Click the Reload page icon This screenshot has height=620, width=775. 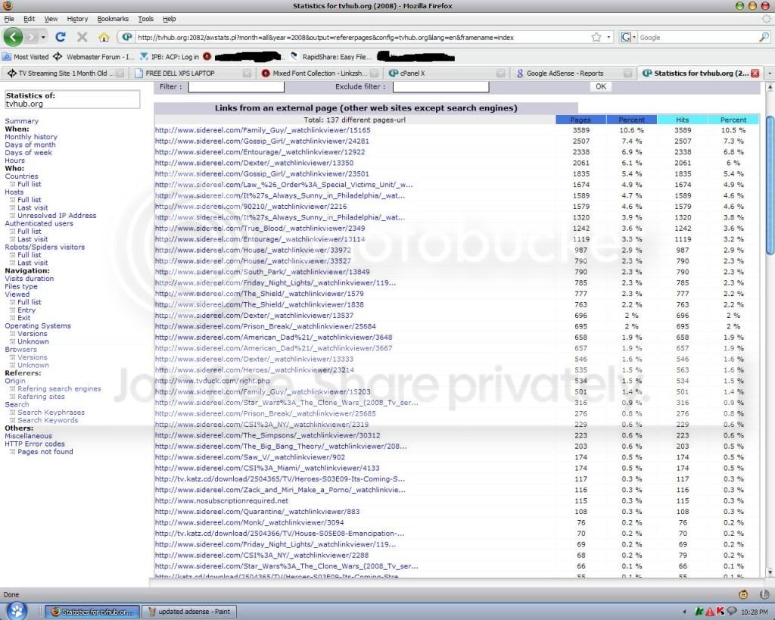pos(61,37)
